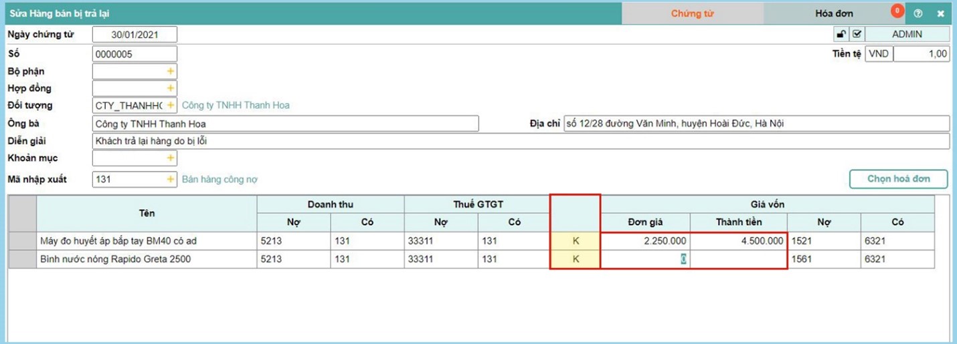Click the orange notification badge
The width and height of the screenshot is (957, 344).
897,11
